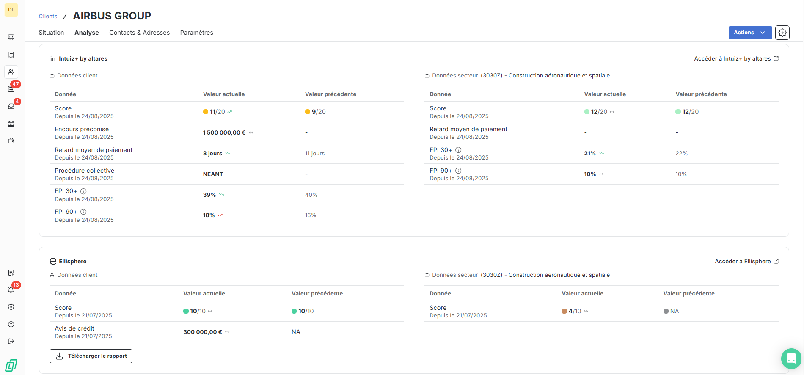Click the 9/20 previous client score

319,112
